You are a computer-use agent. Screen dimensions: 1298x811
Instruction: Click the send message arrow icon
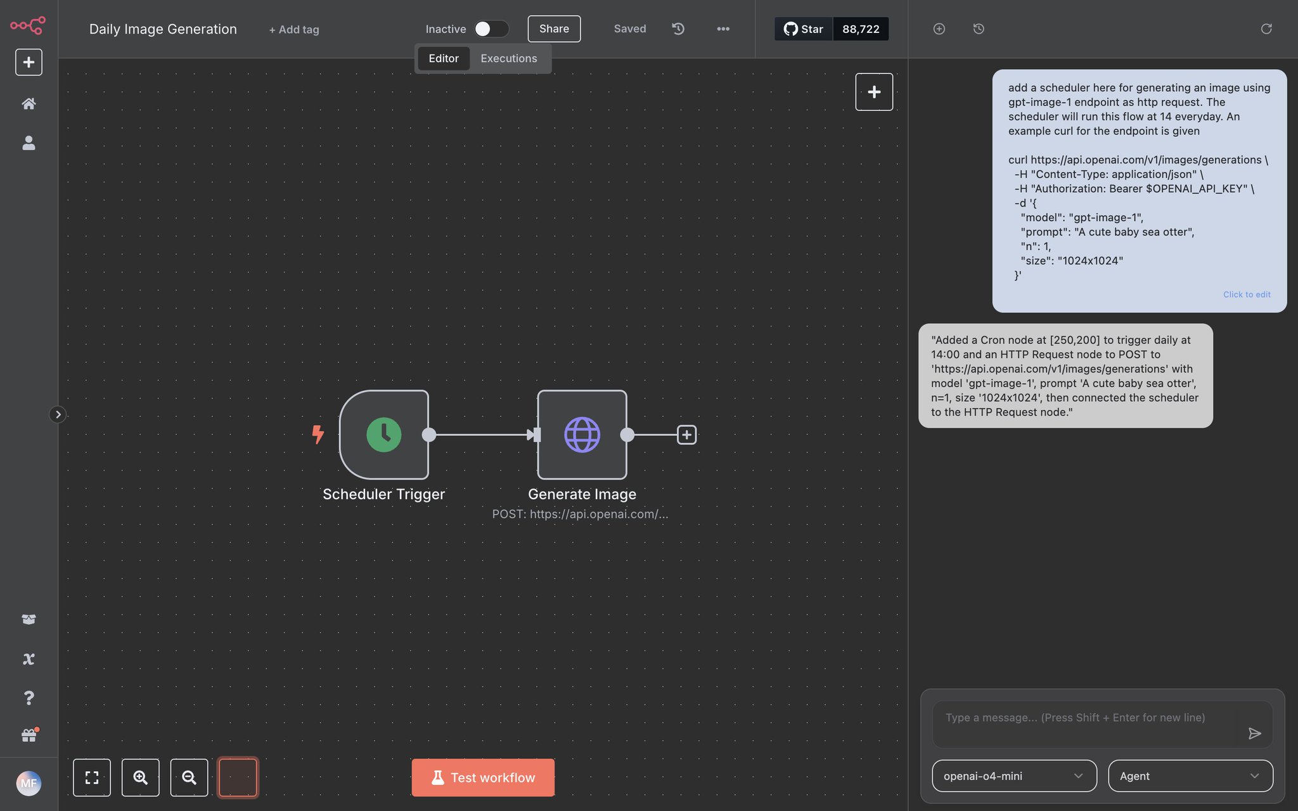click(x=1254, y=733)
